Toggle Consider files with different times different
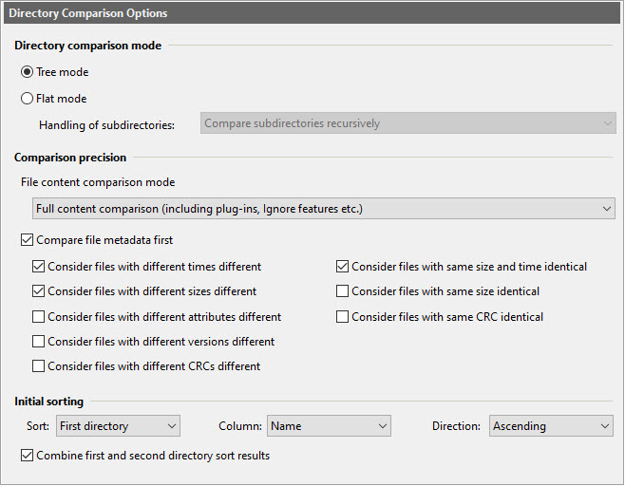The image size is (625, 486). [39, 267]
